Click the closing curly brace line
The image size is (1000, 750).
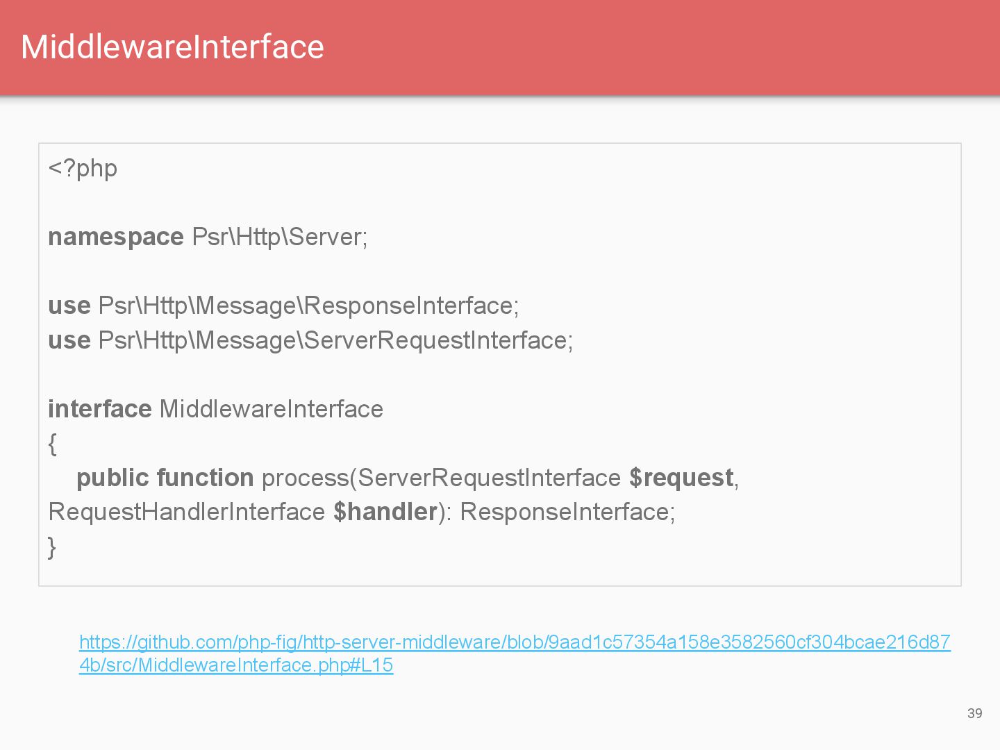point(52,547)
